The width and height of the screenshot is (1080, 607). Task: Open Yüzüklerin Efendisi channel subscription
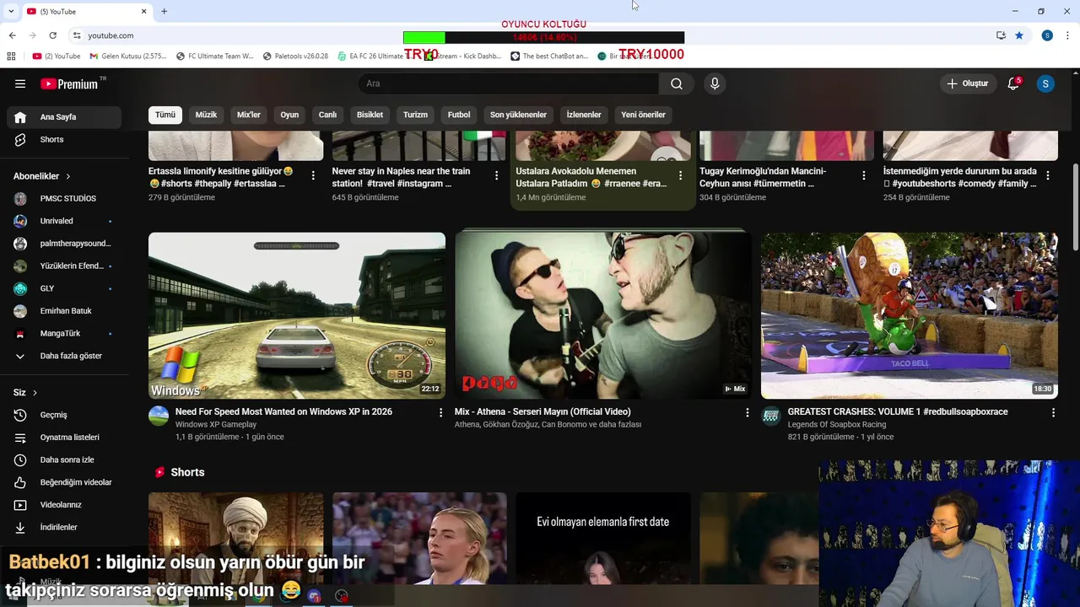[64, 266]
